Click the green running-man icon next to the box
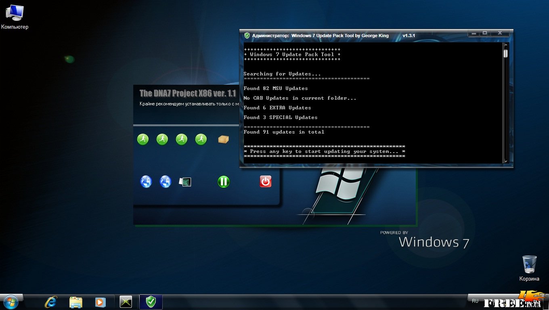 pyautogui.click(x=201, y=139)
